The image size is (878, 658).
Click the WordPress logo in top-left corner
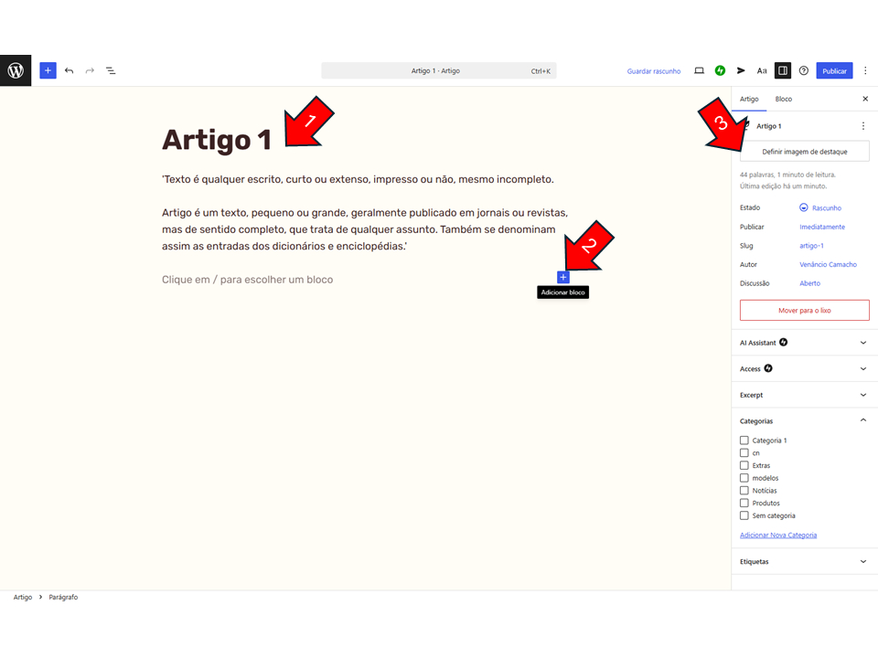(x=16, y=70)
